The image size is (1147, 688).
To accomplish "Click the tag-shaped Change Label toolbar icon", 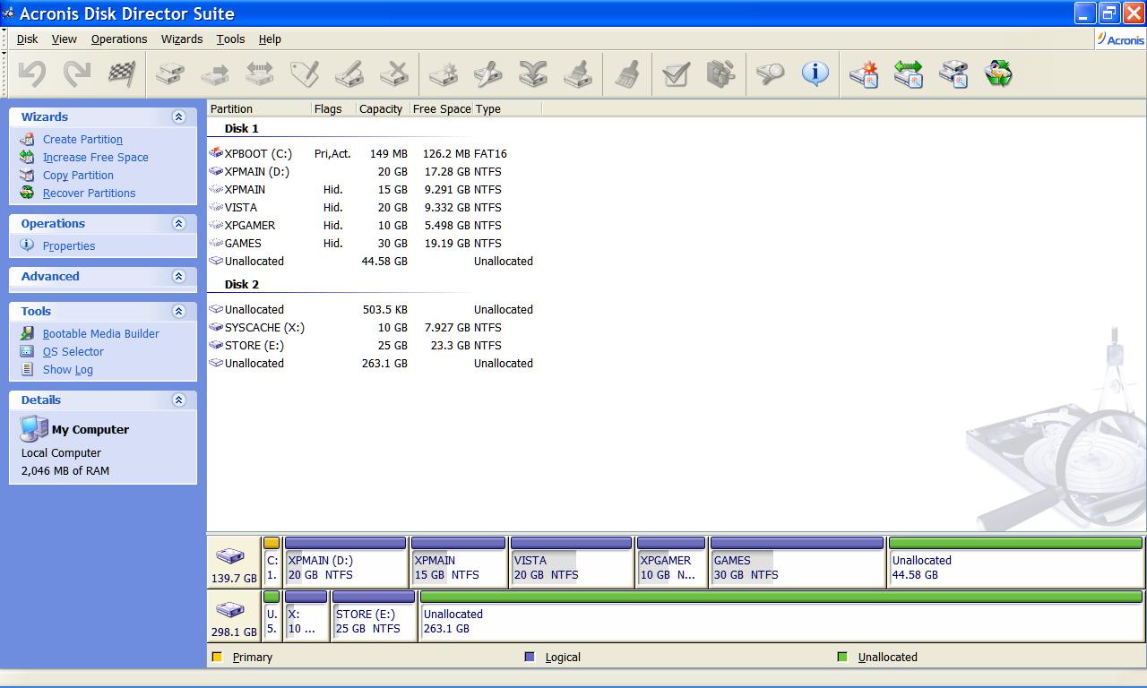I will 304,73.
